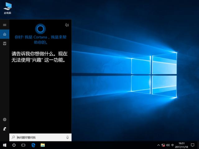Expand the Cortana hamburger menu
This screenshot has width=199, height=149.
click(5, 25)
